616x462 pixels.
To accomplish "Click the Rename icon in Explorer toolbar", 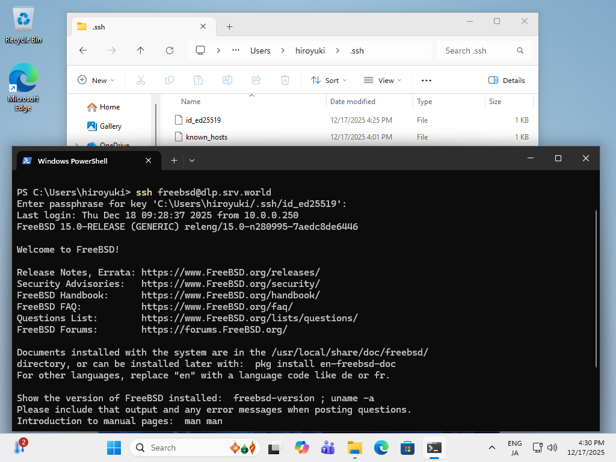I will (x=227, y=80).
